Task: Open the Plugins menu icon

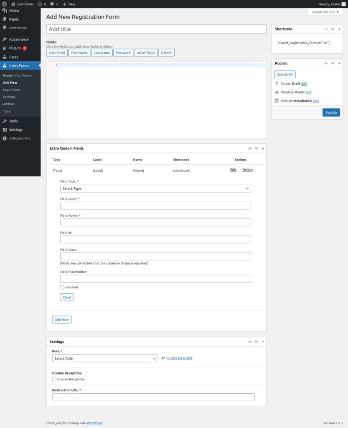Action: click(5, 48)
